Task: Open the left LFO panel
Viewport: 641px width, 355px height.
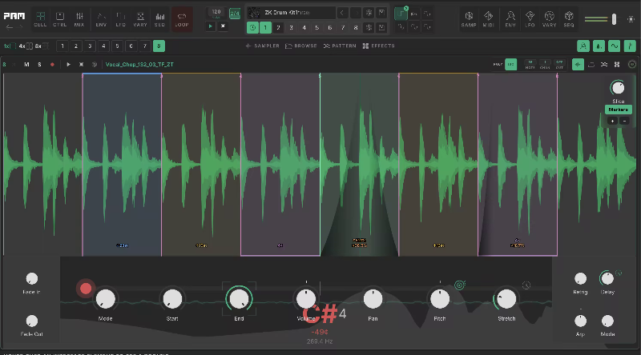Action: 121,18
